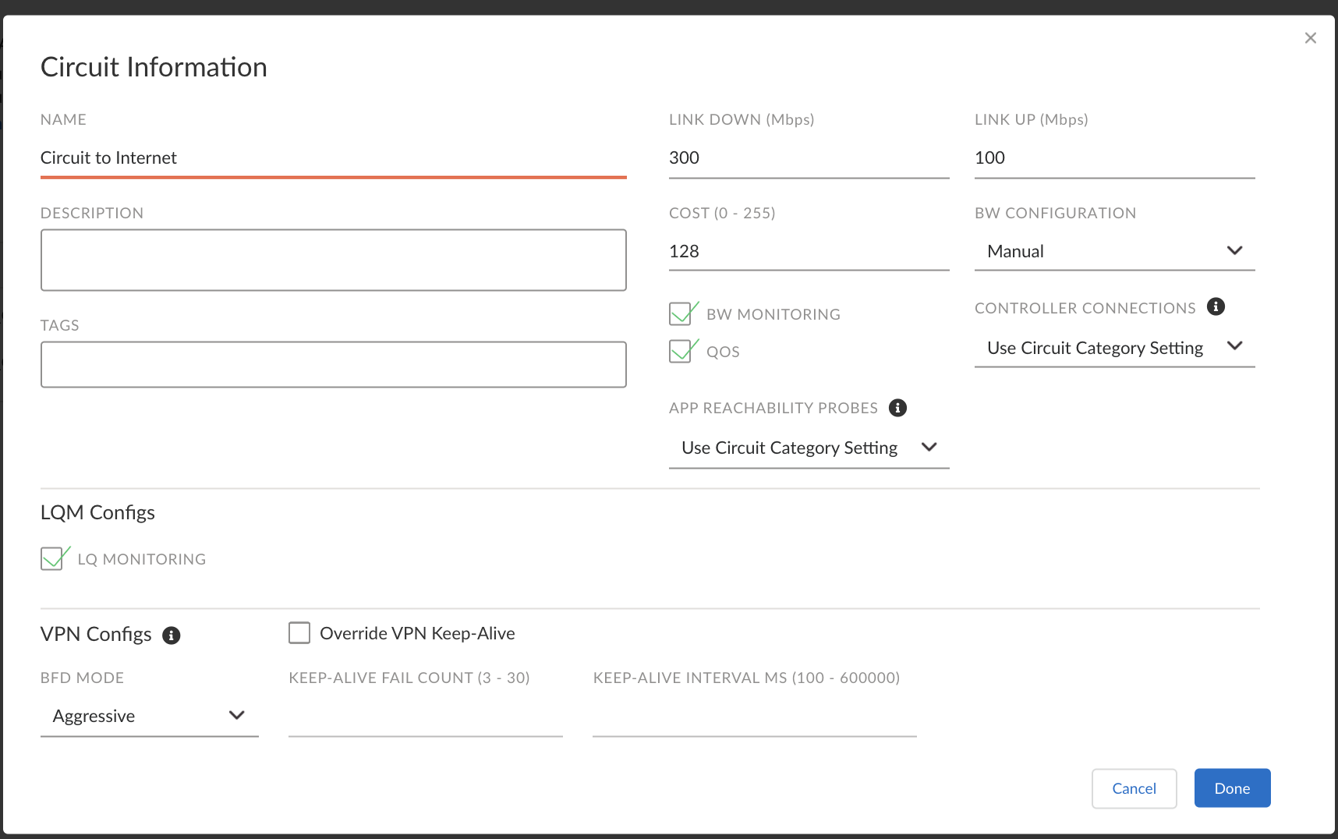Viewport: 1338px width, 839px height.
Task: Enable Override VPN Keep-Alive checkbox
Action: tap(299, 632)
